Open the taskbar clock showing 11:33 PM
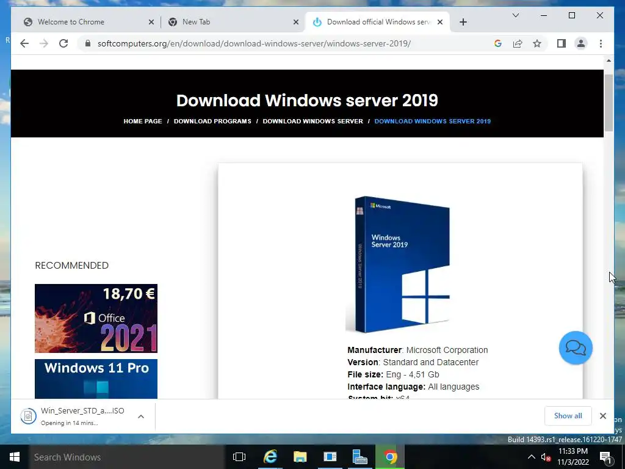 [x=573, y=457]
